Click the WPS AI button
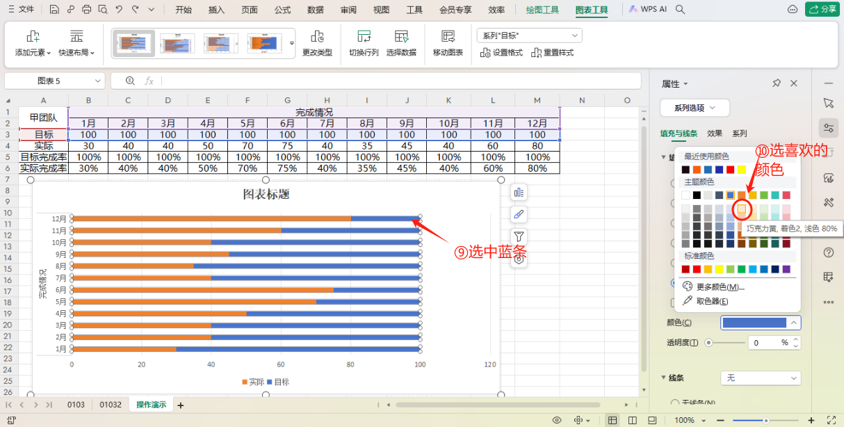Screen dimensions: 844x427 pos(647,10)
